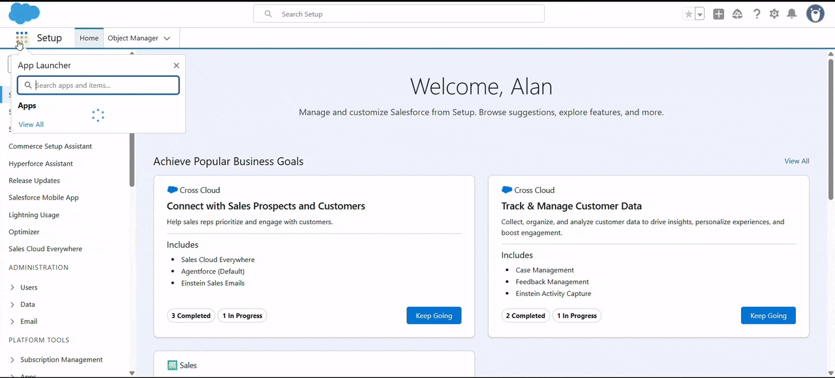Expand the Users tree section
The image size is (835, 378).
point(12,287)
